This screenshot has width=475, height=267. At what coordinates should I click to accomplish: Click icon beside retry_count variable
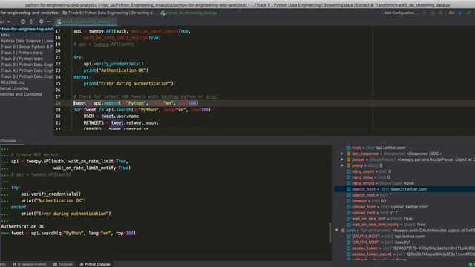[348, 171]
